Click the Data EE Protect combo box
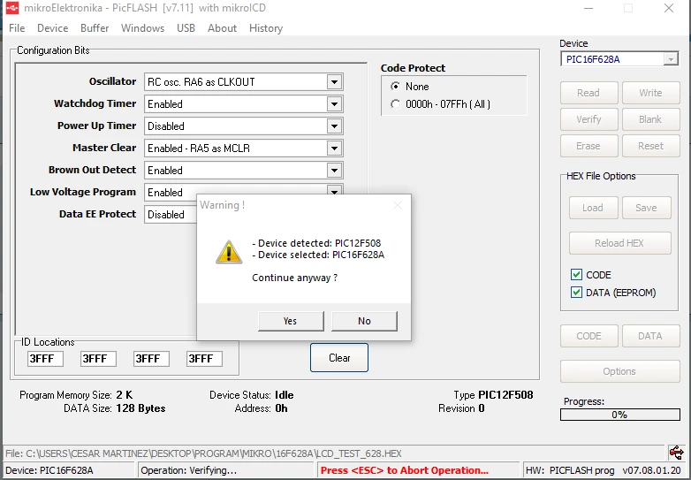 coord(171,215)
